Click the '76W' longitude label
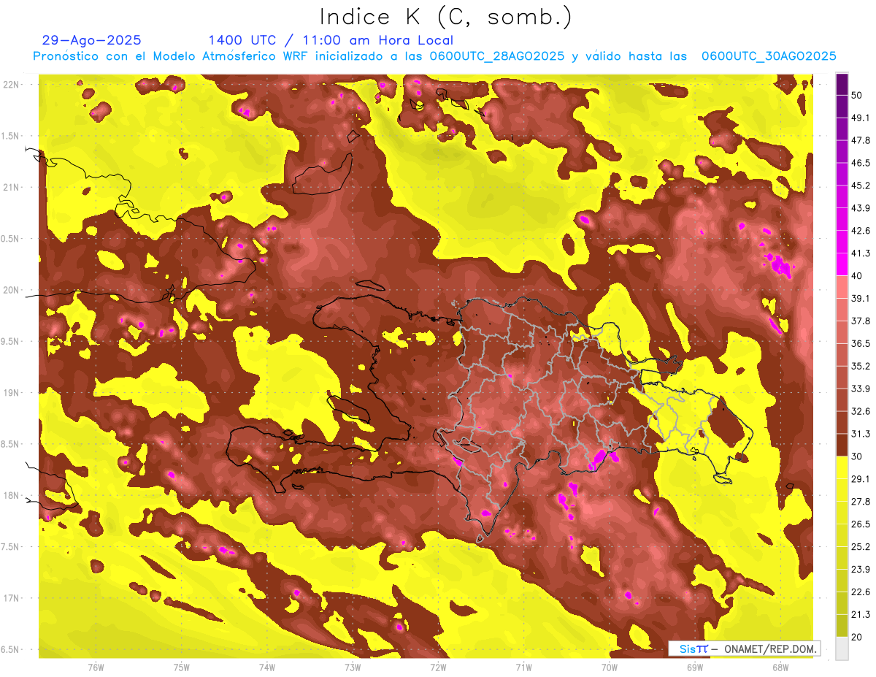The width and height of the screenshot is (876, 677). pyautogui.click(x=96, y=667)
